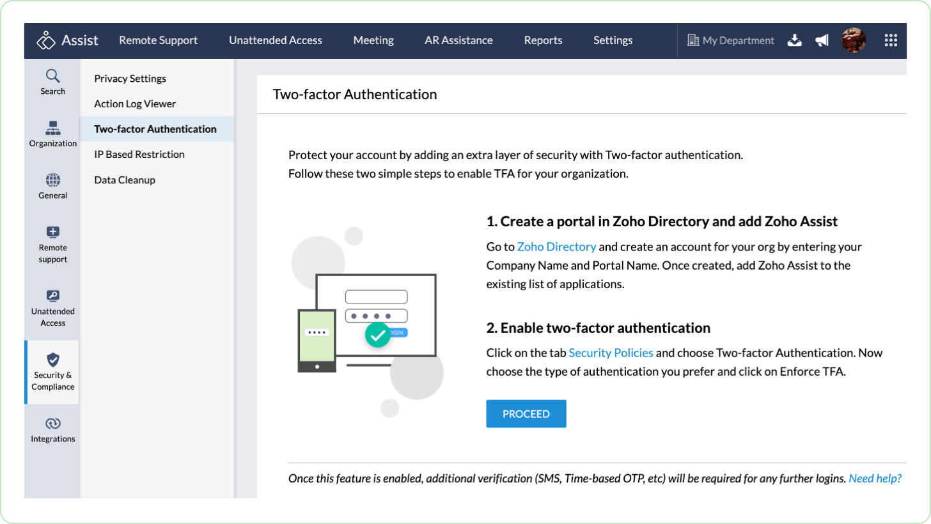Click the PROCEED button
Screen dimensions: 931x524
[x=526, y=414]
